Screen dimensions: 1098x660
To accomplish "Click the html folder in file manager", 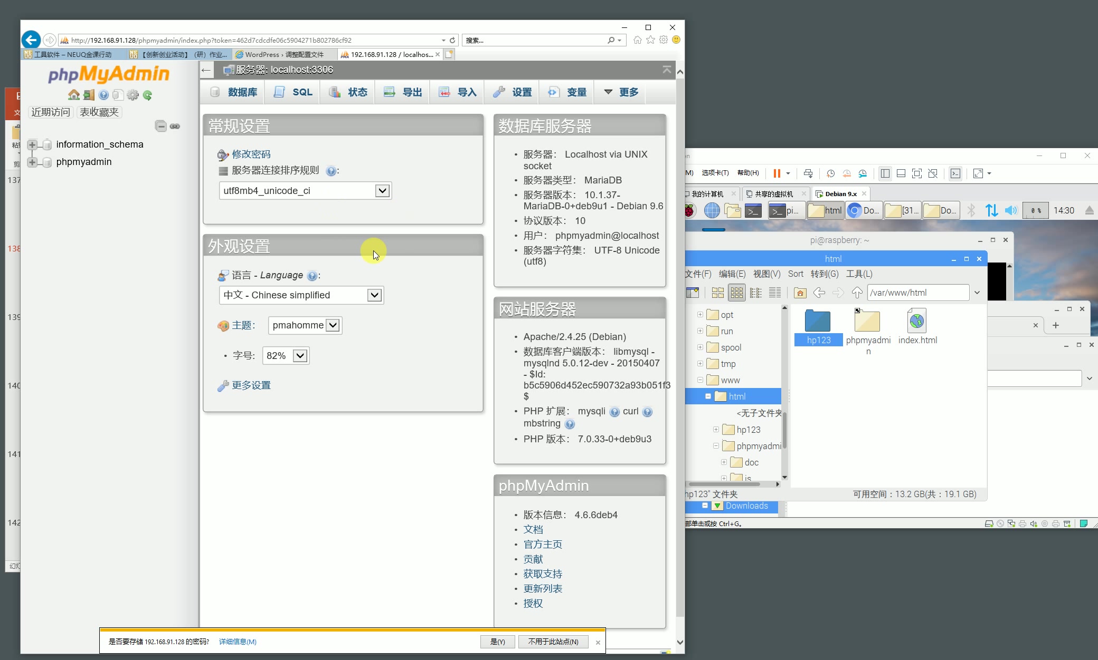I will pos(736,395).
